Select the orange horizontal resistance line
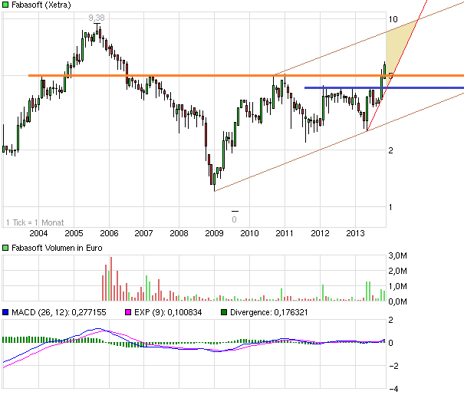This screenshot has width=464, height=395. pyautogui.click(x=192, y=75)
